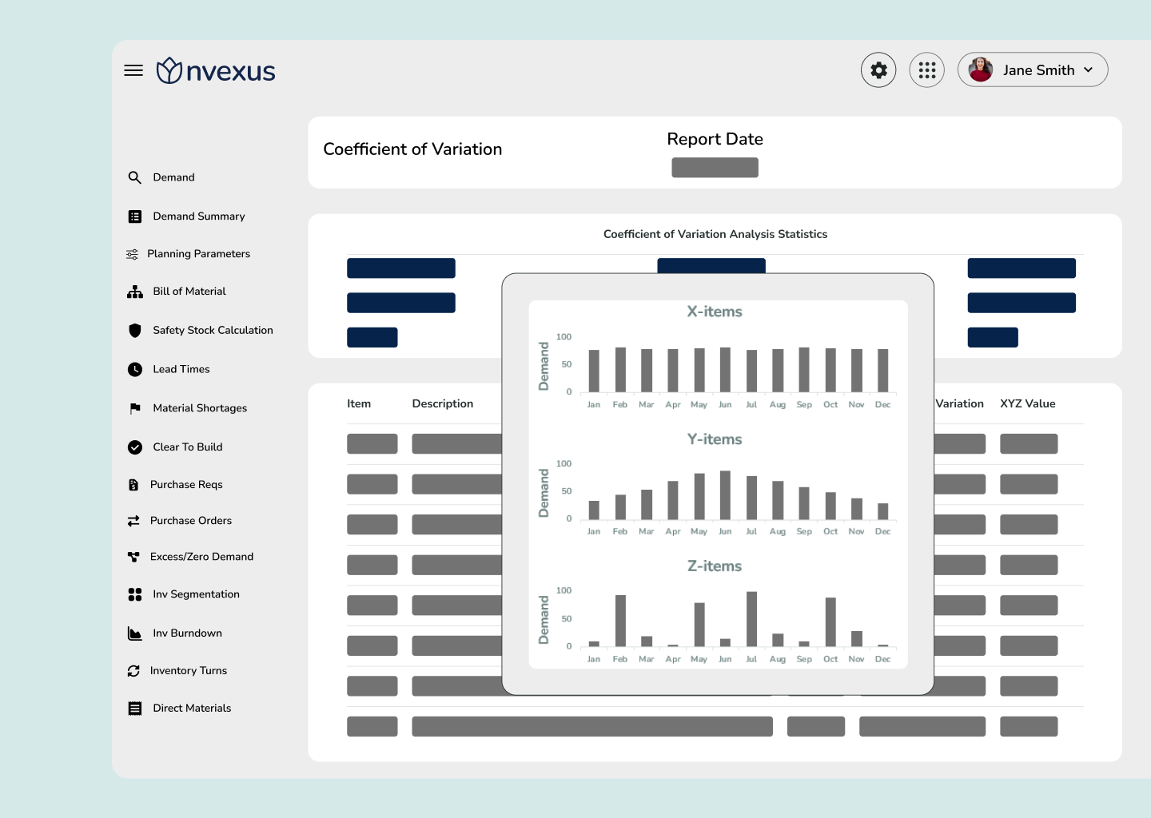Click the Safety Stock shield icon
Viewport: 1151px width, 818px height.
[x=135, y=331]
